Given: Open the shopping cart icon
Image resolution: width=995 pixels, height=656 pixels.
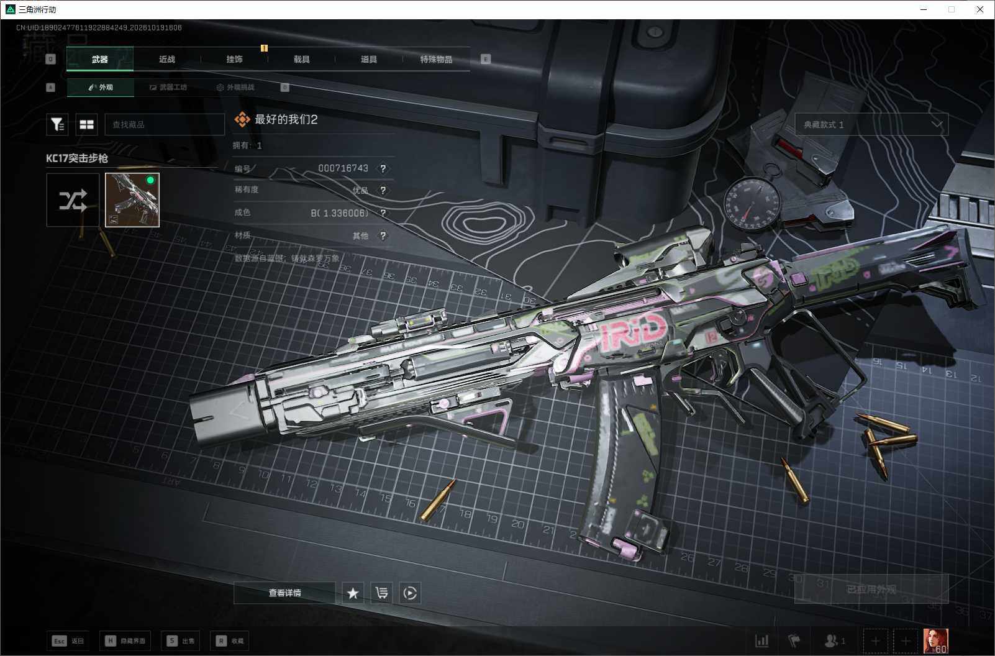Looking at the screenshot, I should [x=381, y=593].
